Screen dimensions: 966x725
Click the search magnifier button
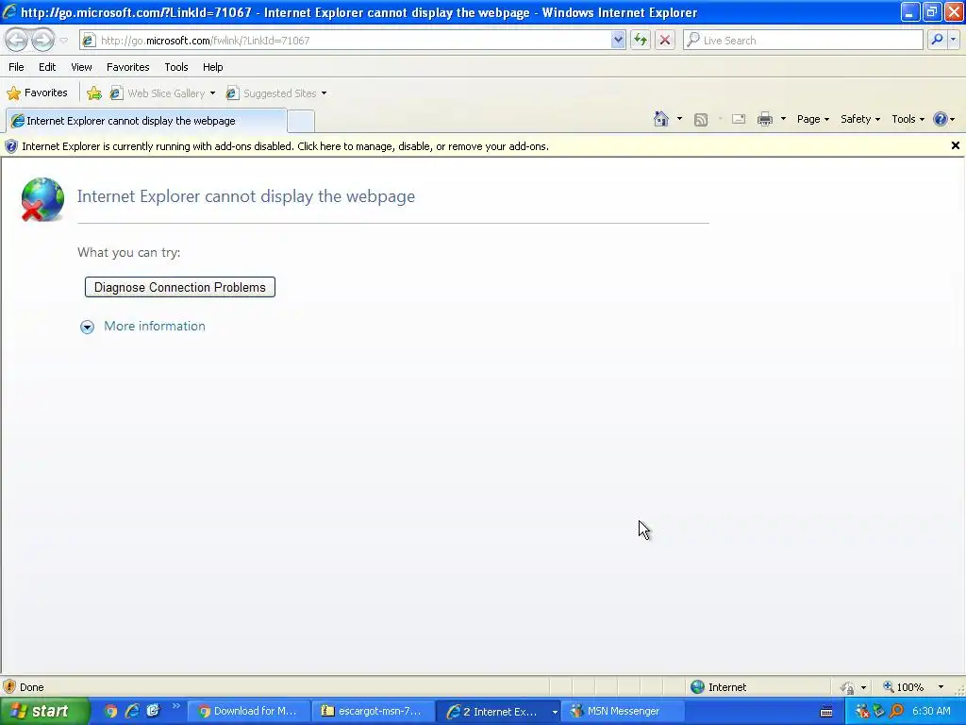tap(937, 40)
